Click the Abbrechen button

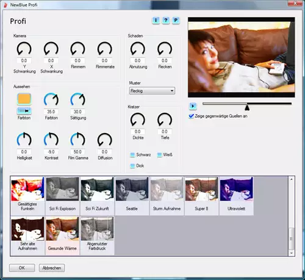click(52, 268)
